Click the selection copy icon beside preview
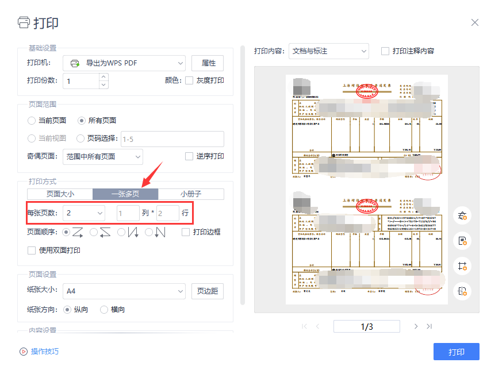This screenshot has height=374, width=487. pos(462,291)
